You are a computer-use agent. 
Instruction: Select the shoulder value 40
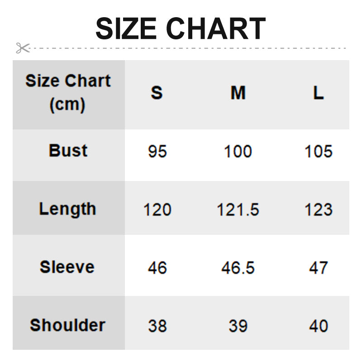[319, 326]
